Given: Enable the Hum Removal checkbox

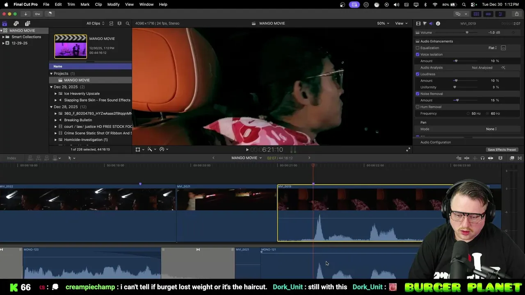Looking at the screenshot, I should [x=418, y=107].
